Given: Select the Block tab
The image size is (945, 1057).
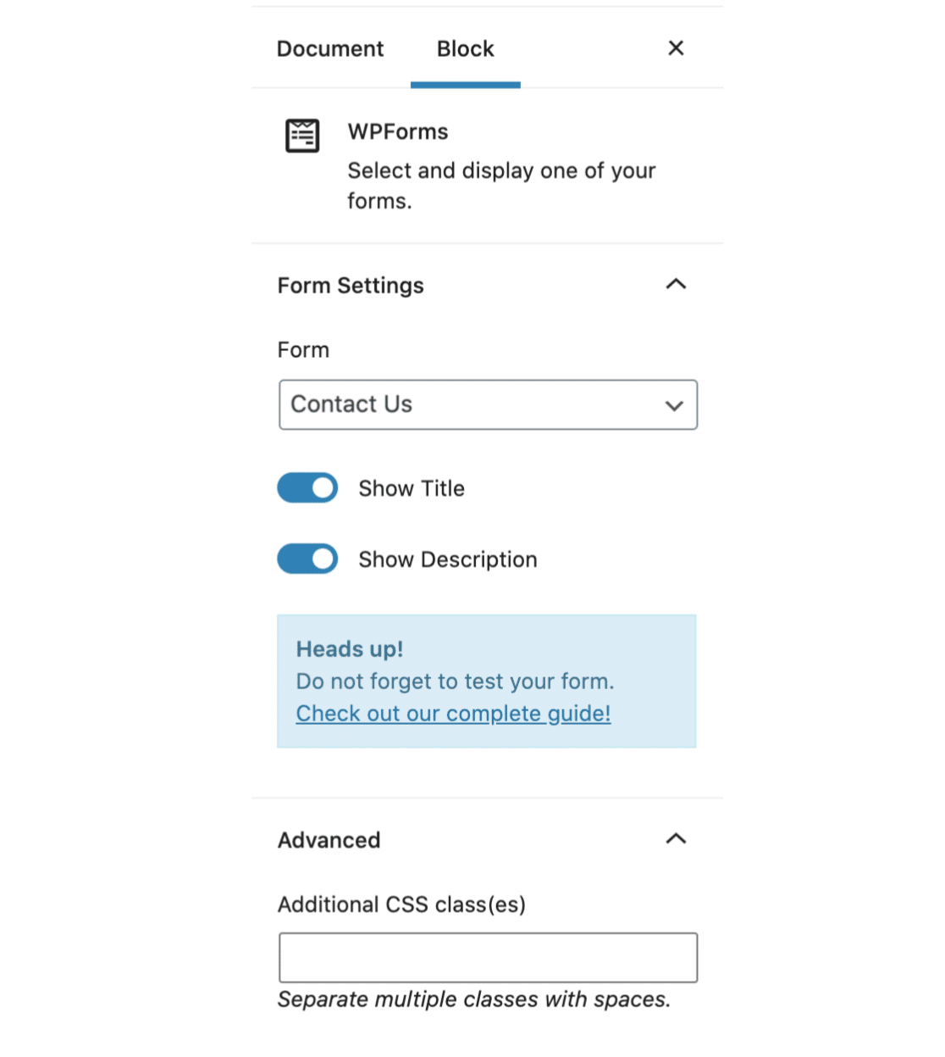Looking at the screenshot, I should (465, 49).
